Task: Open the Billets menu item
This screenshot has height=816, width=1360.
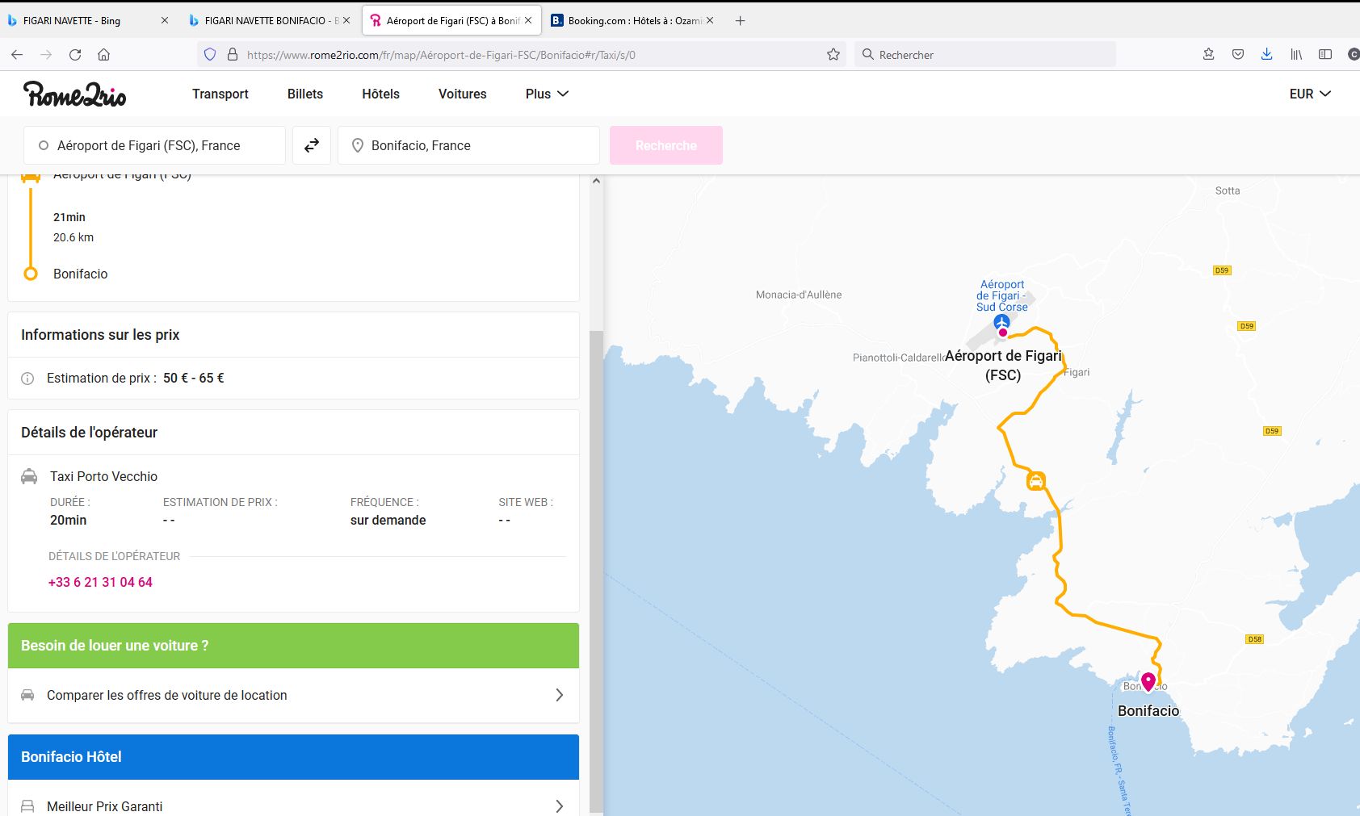Action: (x=305, y=94)
